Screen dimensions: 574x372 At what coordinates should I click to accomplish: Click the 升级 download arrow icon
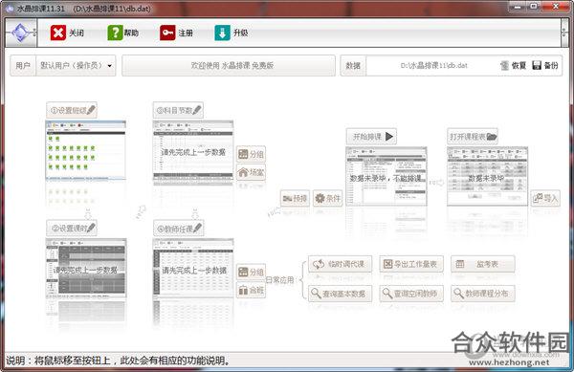coord(222,33)
